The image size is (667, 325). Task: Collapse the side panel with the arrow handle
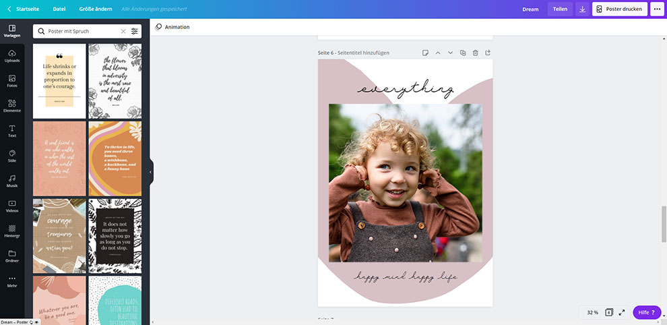[151, 172]
